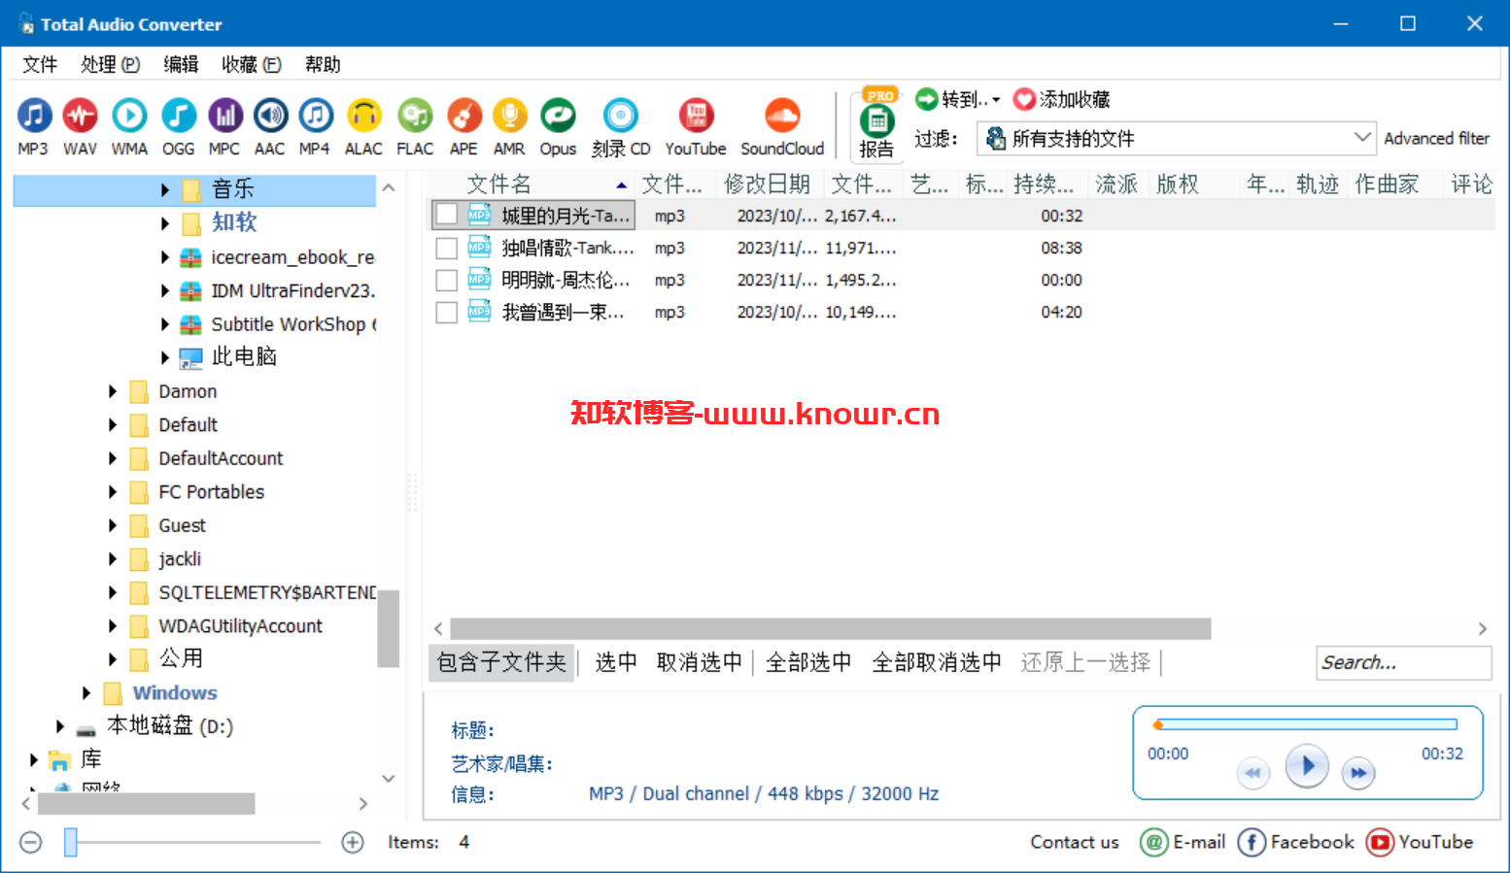This screenshot has width=1510, height=873.
Task: Expand the 本地磁盘 (D:) drive
Action: click(x=60, y=726)
